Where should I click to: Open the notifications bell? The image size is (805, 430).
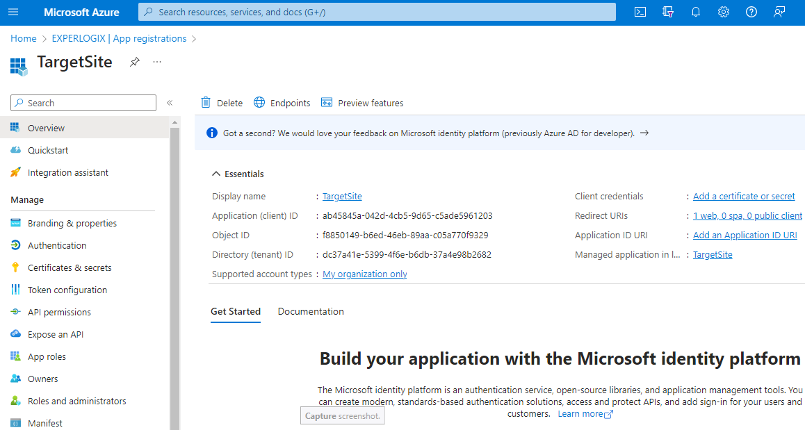(x=696, y=12)
